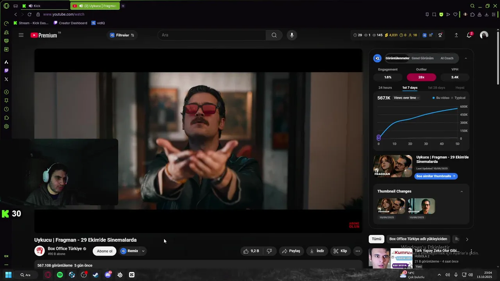Select the 24 hours time range tab
Image resolution: width=500 pixels, height=281 pixels.
385,88
